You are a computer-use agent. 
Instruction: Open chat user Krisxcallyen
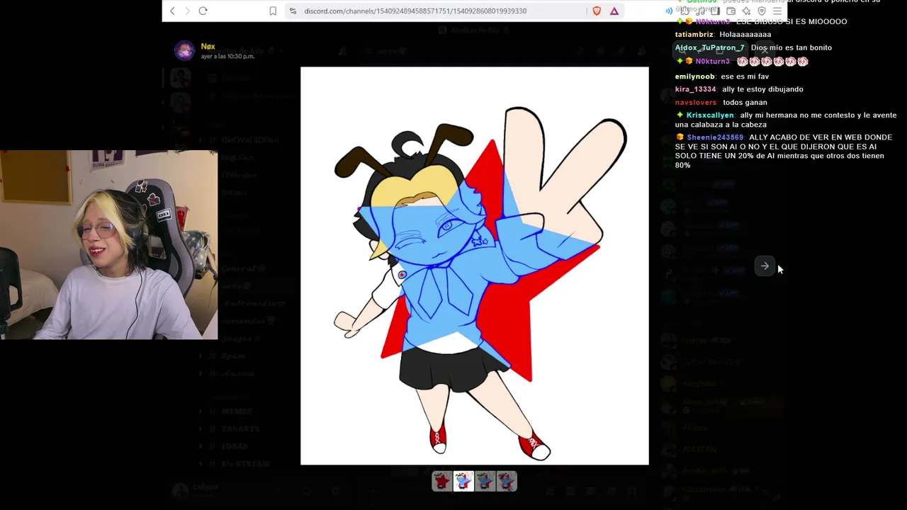click(710, 115)
